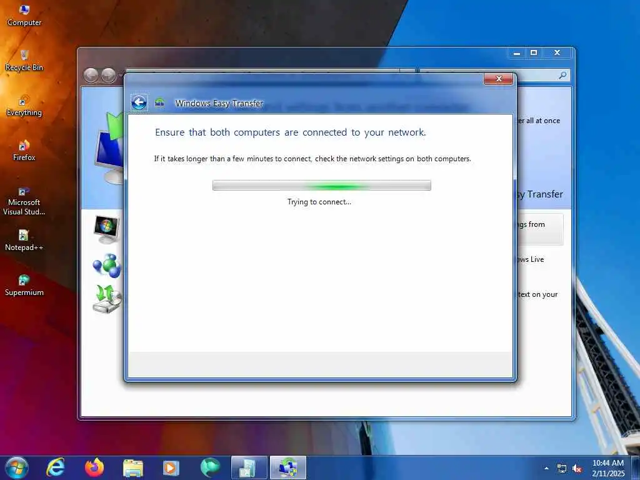Launch the Everything desktop shortcut
The width and height of the screenshot is (640, 480).
coord(24,106)
